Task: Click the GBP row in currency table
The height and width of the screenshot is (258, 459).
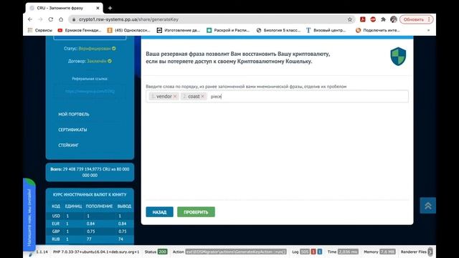Action: [x=90, y=231]
